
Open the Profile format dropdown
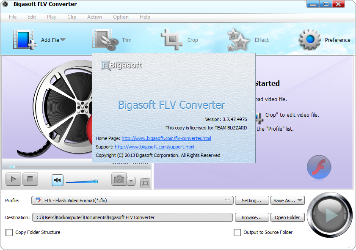(x=132, y=201)
